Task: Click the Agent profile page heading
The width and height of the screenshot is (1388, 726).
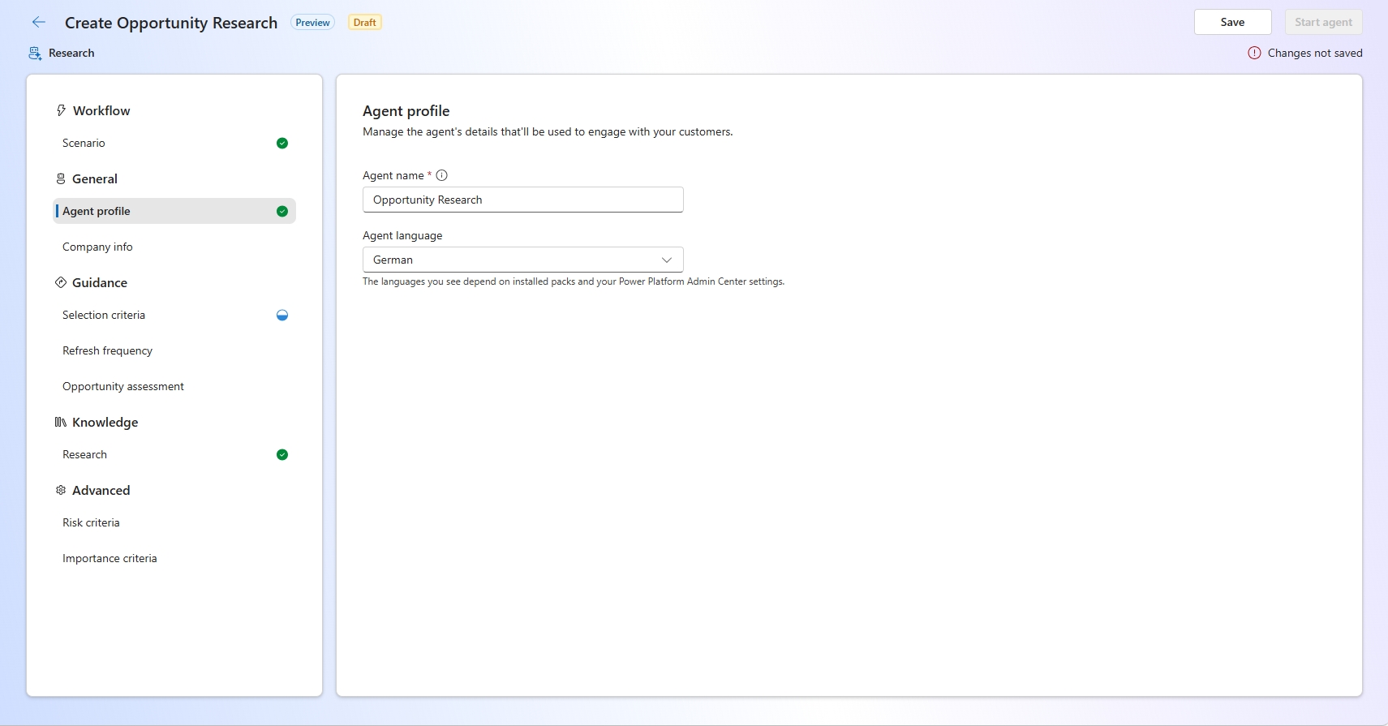Action: pyautogui.click(x=406, y=111)
